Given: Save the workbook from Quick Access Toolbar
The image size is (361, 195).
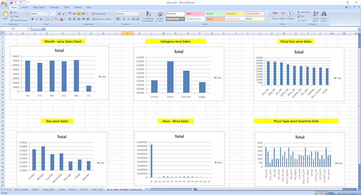Looking at the screenshot, I should 11,2.
